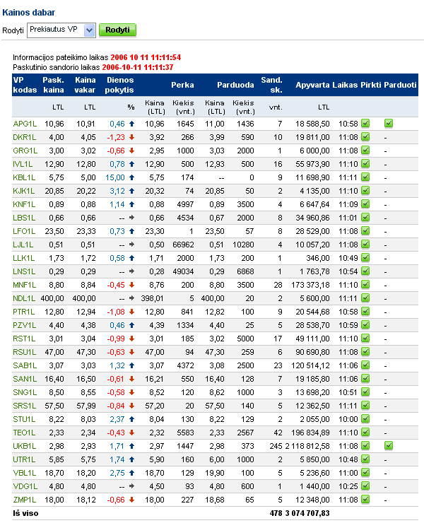The width and height of the screenshot is (424, 523).
Task: Open the ZMP1L security link
Action: 24,500
